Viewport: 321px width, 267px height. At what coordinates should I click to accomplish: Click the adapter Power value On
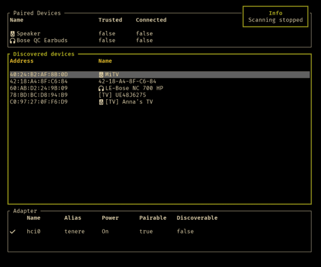click(105, 231)
